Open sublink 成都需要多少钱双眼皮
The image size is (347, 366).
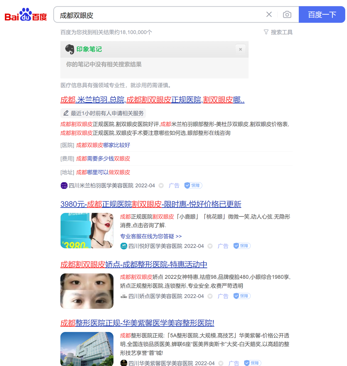(x=103, y=159)
